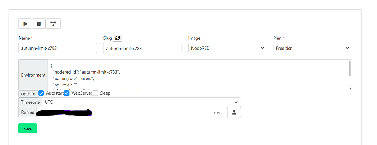Open the Image dropdown showing NodeRED
377x145 pixels.
[228, 48]
